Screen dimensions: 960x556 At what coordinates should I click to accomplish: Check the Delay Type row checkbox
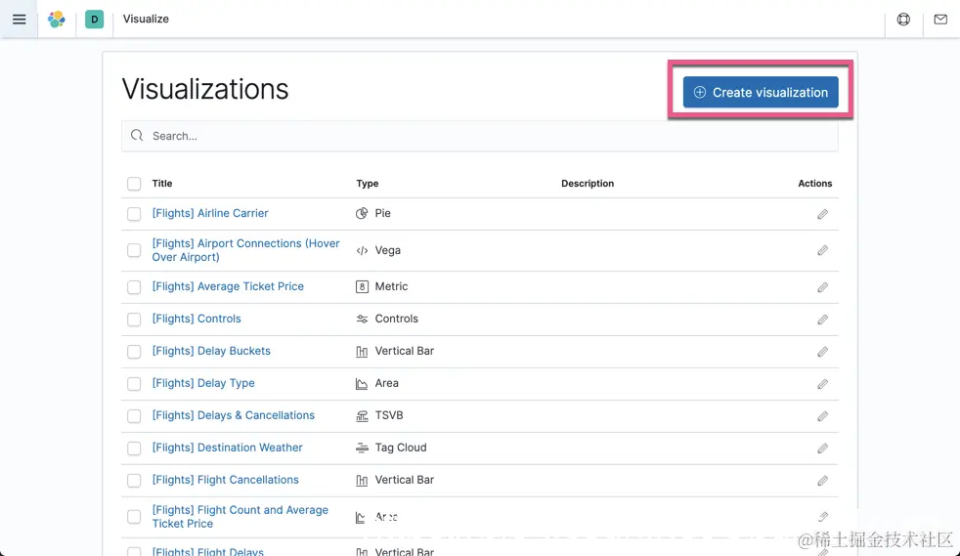click(134, 384)
